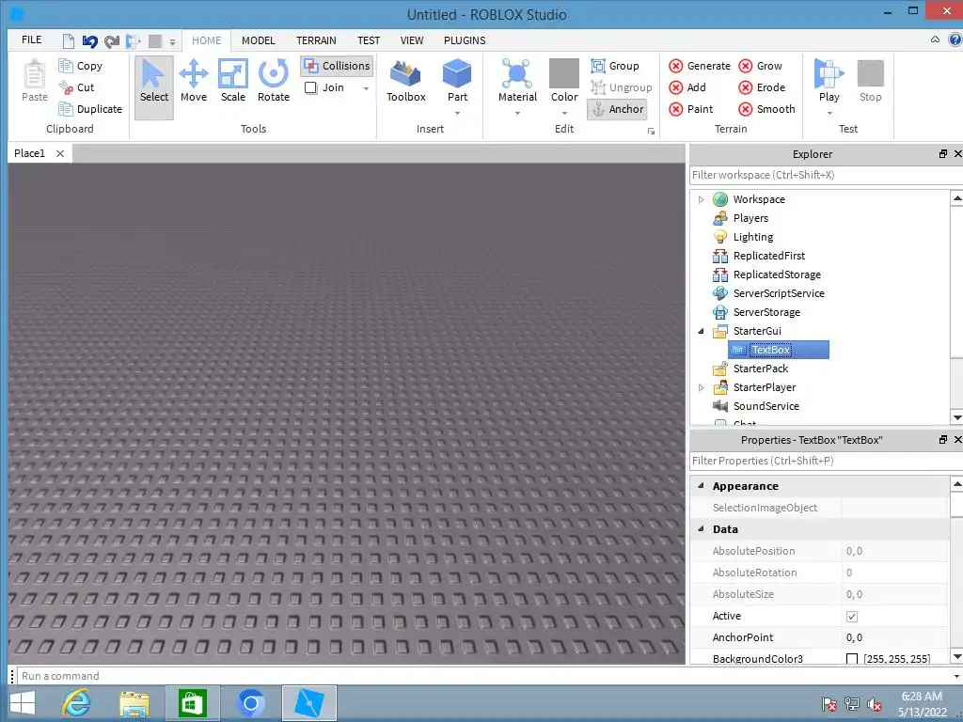Click the Material icon
963x722 pixels.
(517, 75)
